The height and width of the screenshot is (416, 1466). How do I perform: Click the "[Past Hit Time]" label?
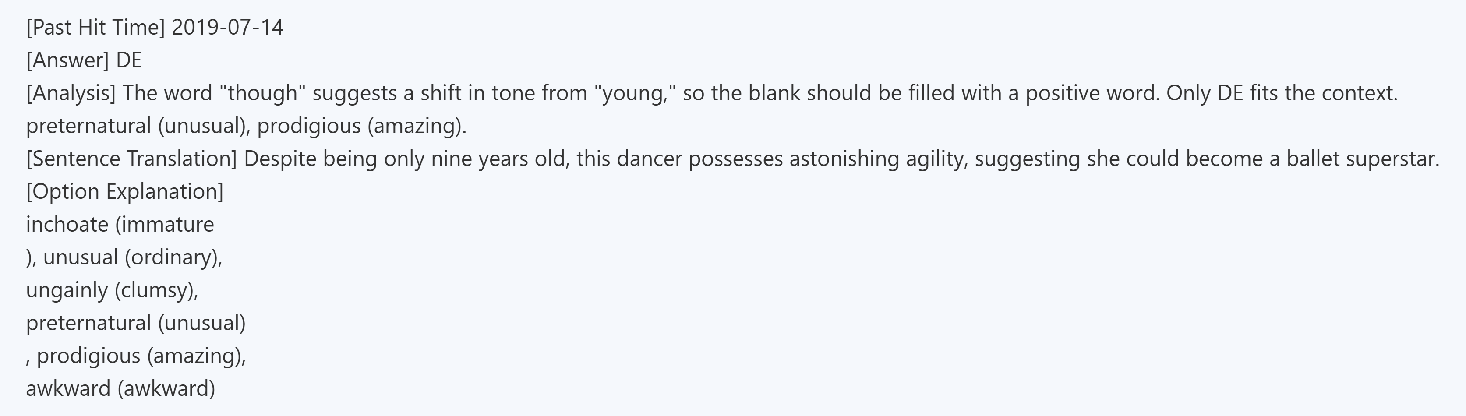(x=95, y=27)
